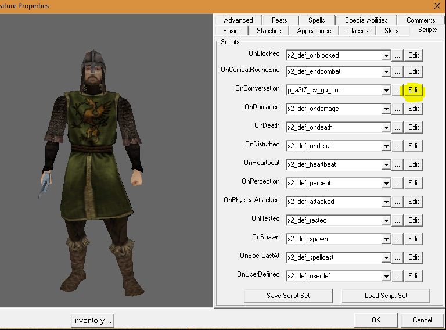The image size is (446, 330).
Task: Expand the OnDisturbed script dropdown
Action: click(x=386, y=146)
